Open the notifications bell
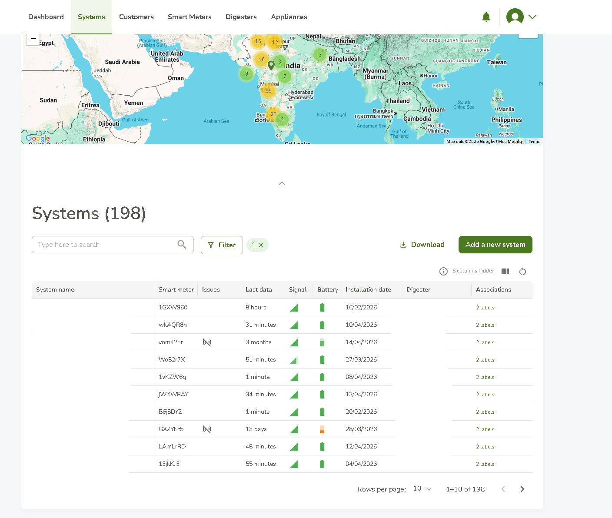Viewport: 612px width, 518px height. 486,17
